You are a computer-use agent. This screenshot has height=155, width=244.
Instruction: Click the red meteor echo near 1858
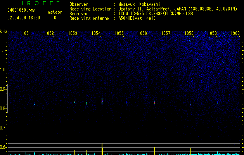coord(190,105)
